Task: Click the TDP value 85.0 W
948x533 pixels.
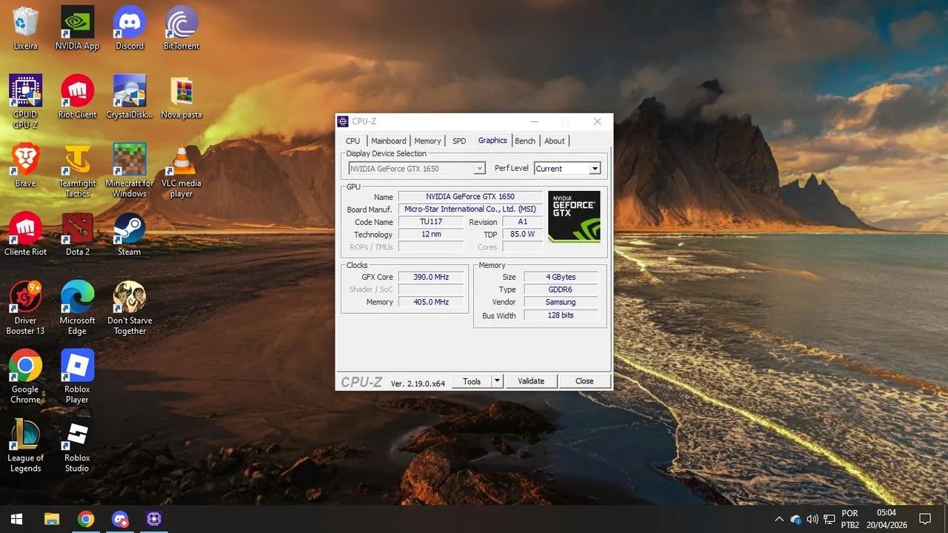Action: coord(523,234)
